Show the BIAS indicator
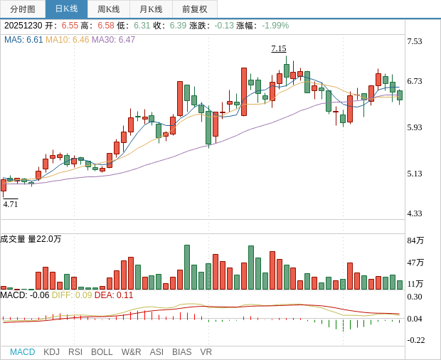 pyautogui.click(x=181, y=352)
